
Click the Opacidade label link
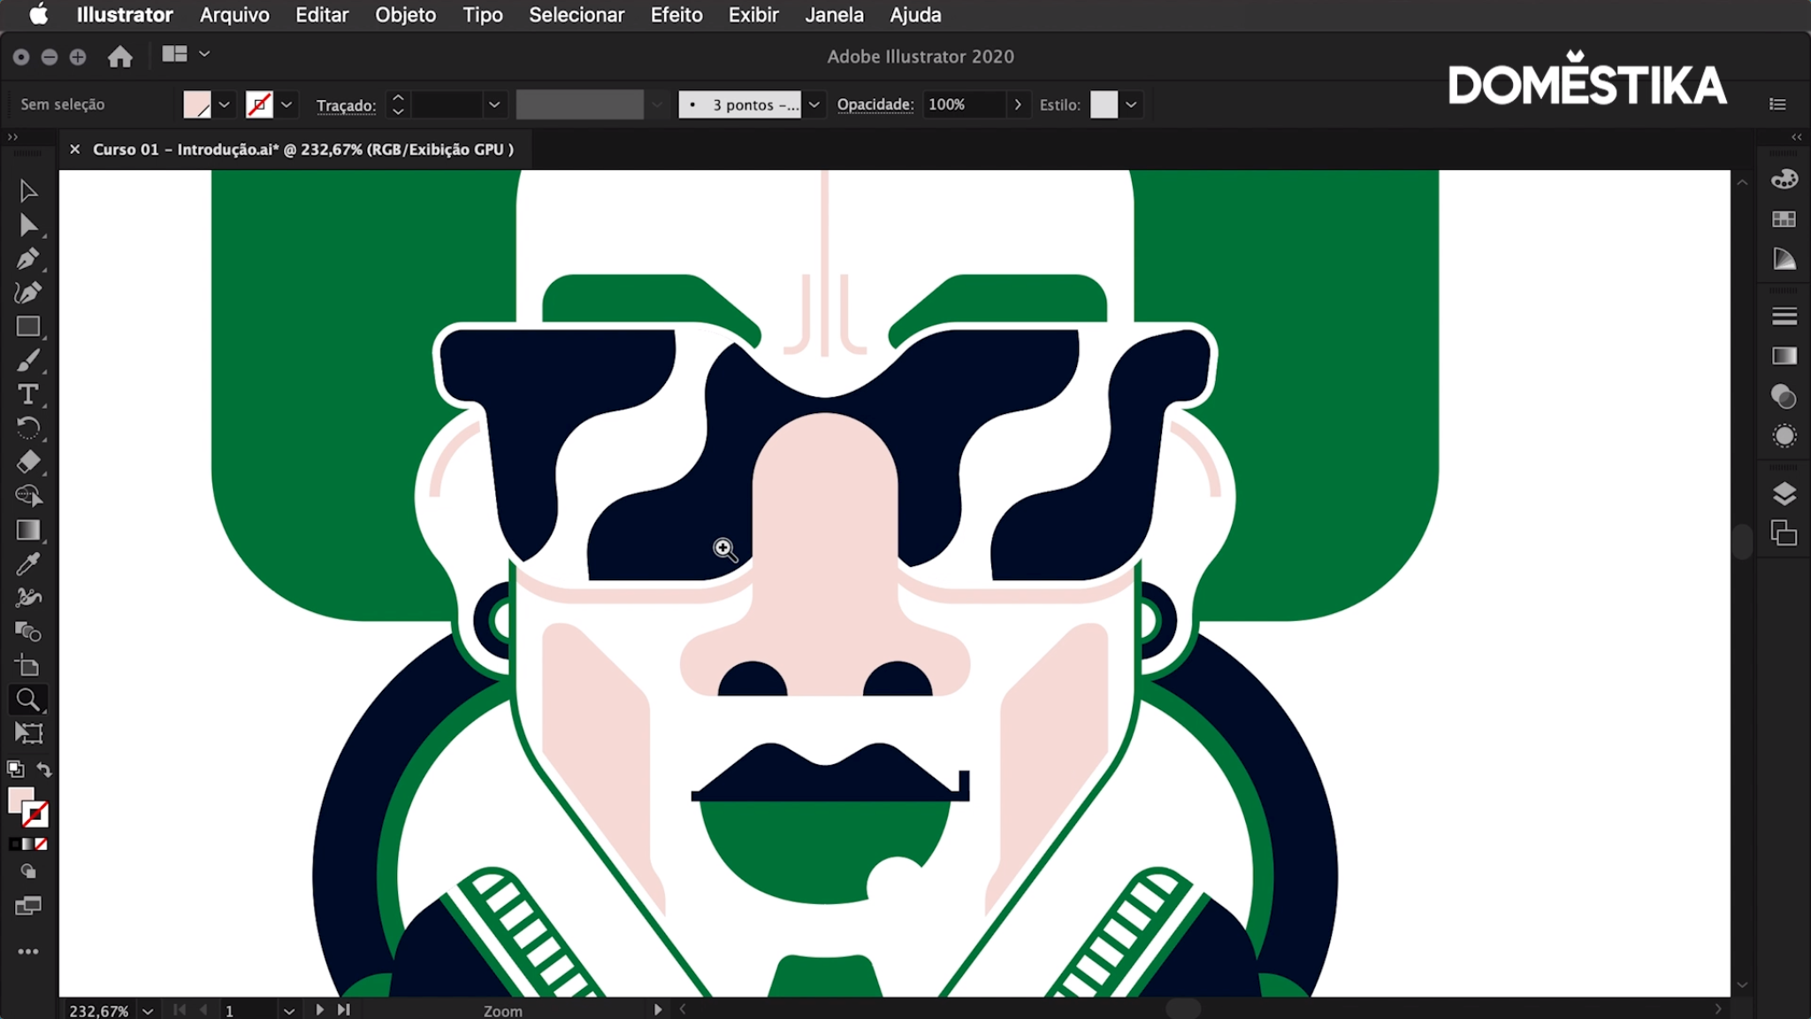pyautogui.click(x=875, y=104)
